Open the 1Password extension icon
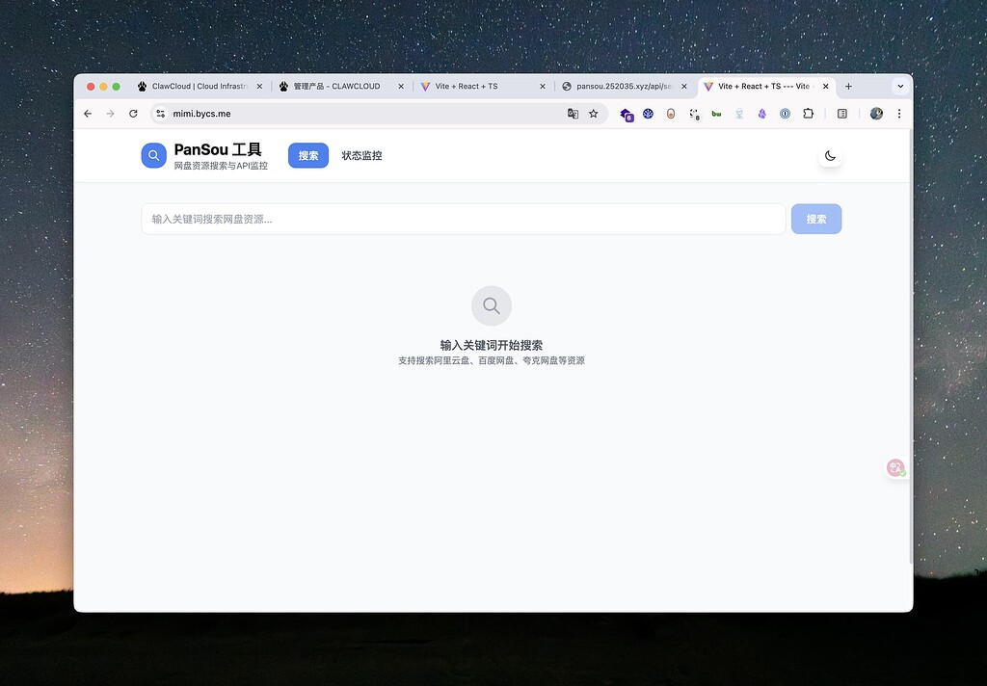The width and height of the screenshot is (987, 686). (x=785, y=114)
